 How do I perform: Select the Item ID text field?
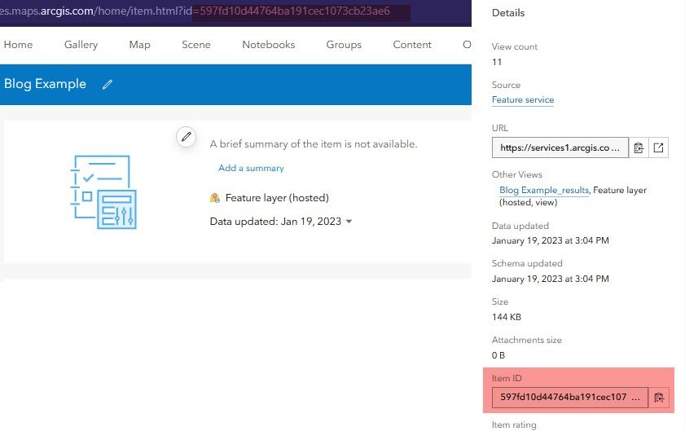click(x=569, y=398)
